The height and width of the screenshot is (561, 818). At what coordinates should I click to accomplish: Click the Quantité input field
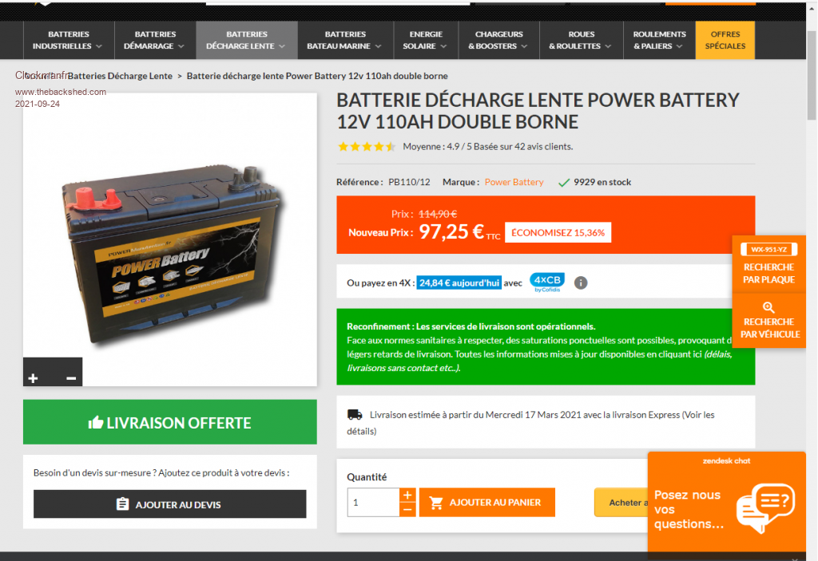click(x=374, y=503)
